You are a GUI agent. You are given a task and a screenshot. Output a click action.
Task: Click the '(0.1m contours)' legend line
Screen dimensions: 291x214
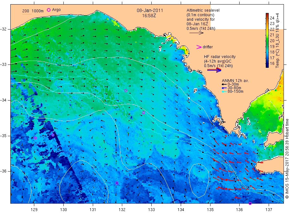[x=200, y=15]
